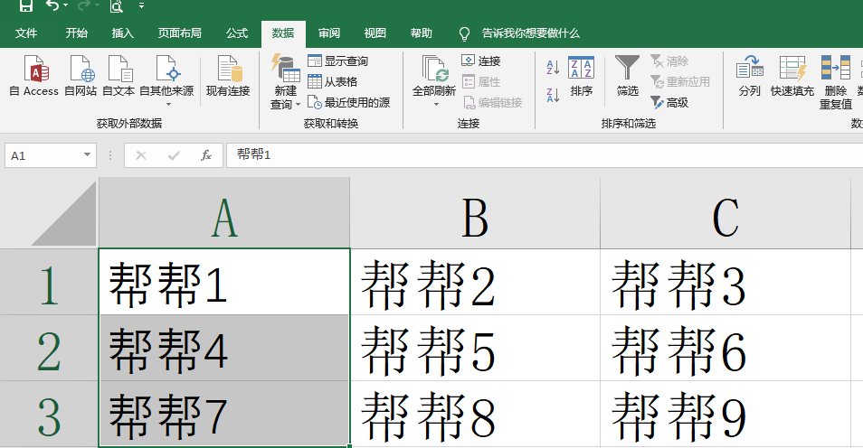Select cell containing 帮帮6
This screenshot has width=863, height=448.
[x=725, y=348]
